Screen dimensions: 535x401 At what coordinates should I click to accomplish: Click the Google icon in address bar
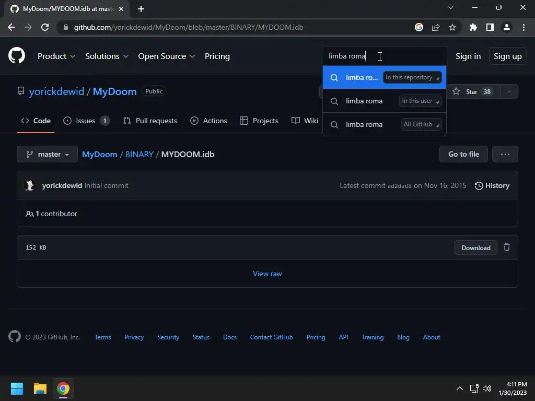[x=419, y=27]
